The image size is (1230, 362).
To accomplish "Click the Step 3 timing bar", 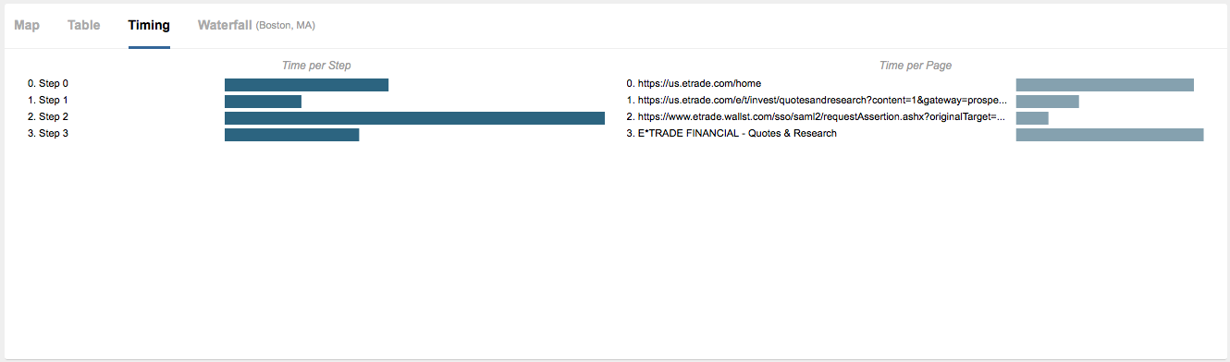I will (291, 135).
